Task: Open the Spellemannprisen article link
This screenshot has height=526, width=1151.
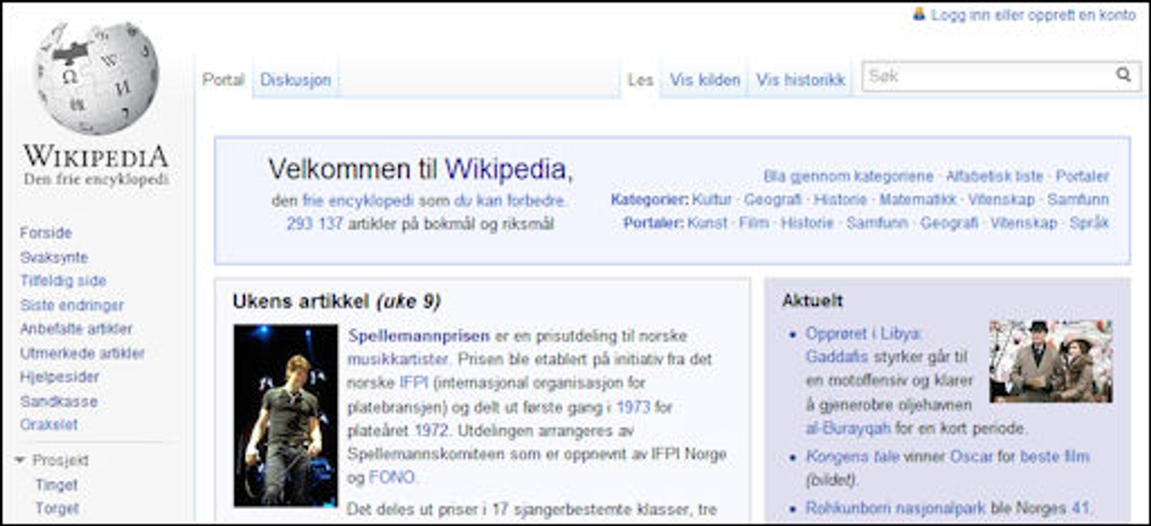Action: coord(419,336)
